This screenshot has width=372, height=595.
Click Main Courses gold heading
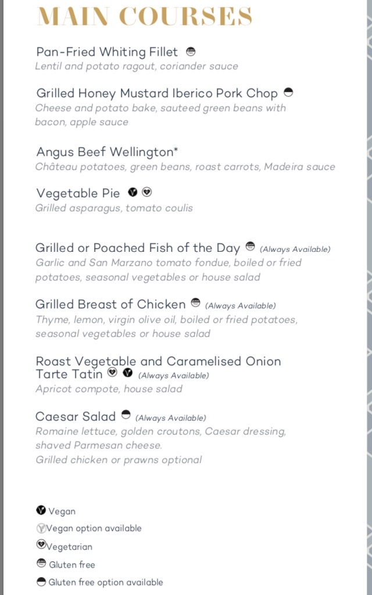[145, 16]
